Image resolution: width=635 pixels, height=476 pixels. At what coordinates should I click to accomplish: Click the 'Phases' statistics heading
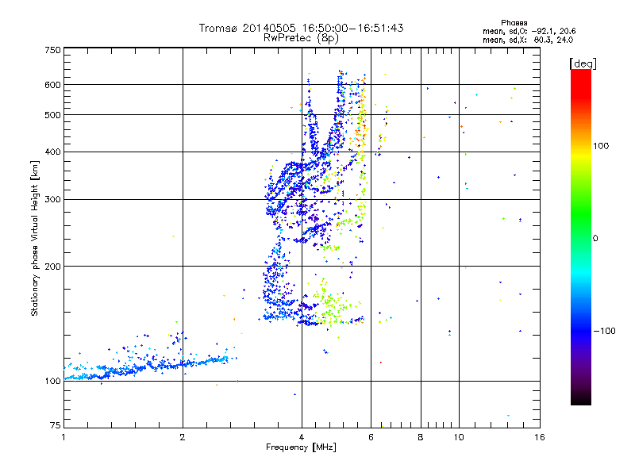tap(514, 23)
